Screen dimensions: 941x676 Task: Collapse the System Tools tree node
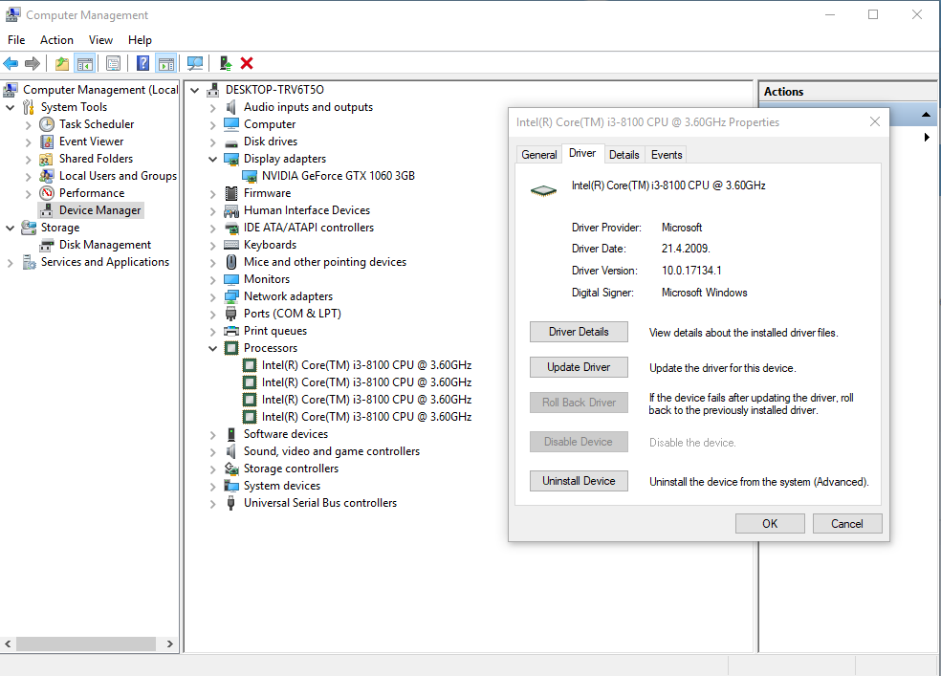(x=11, y=107)
